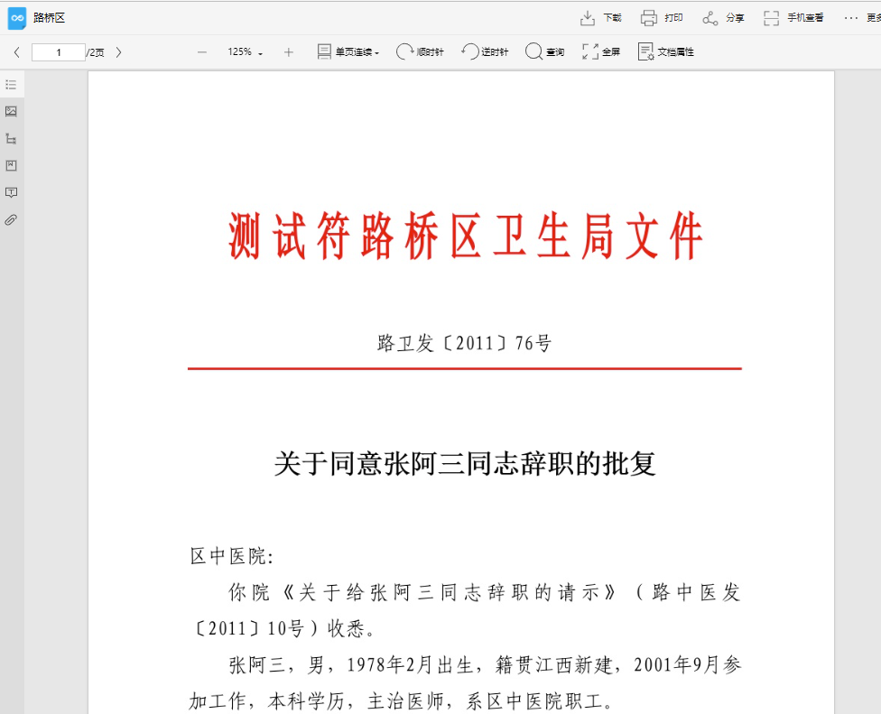Click the salutation 区中医院:
881x714 pixels.
coord(232,556)
